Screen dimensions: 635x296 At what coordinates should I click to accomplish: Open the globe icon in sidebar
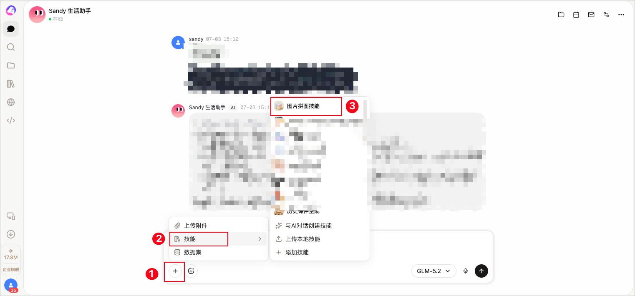point(11,102)
